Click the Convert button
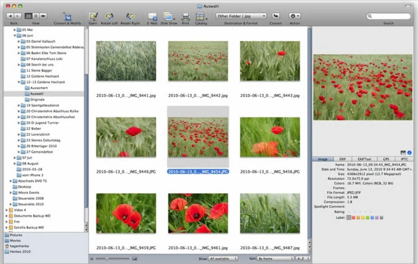This screenshot has width=418, height=264. [x=275, y=16]
